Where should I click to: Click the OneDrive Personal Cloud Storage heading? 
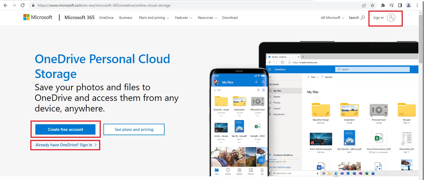point(102,66)
